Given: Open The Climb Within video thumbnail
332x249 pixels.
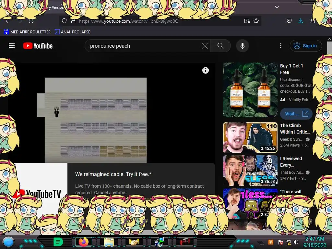Looking at the screenshot, I should [x=250, y=137].
